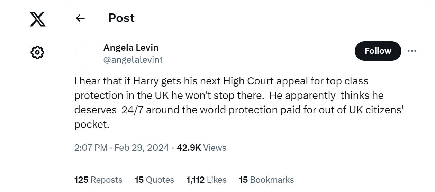Show the 125 Reposts list
Screen dimensions: 435x192
pos(98,180)
